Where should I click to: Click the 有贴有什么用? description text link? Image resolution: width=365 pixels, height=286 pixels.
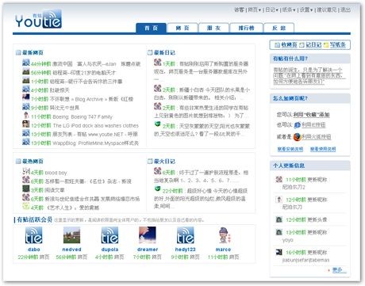[x=309, y=75]
